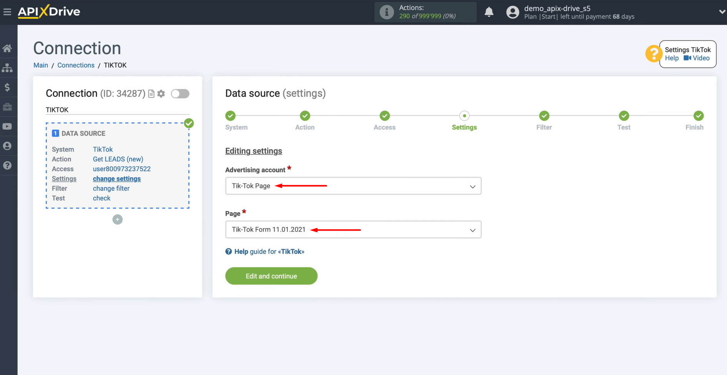Viewport: 727px width, 375px height.
Task: Copy connection ID document icon
Action: 151,94
